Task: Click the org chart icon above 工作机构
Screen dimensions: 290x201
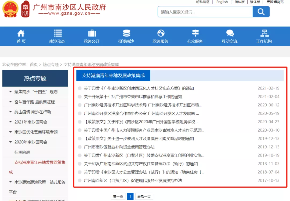Action: point(264,33)
